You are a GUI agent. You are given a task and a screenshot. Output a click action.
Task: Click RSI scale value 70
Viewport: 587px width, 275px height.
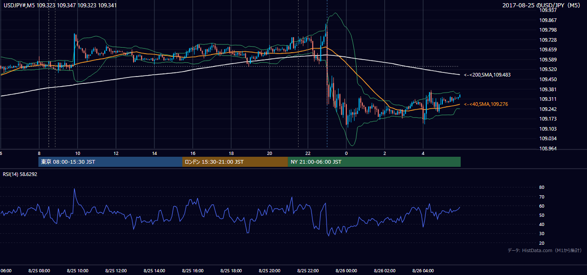(x=542, y=197)
